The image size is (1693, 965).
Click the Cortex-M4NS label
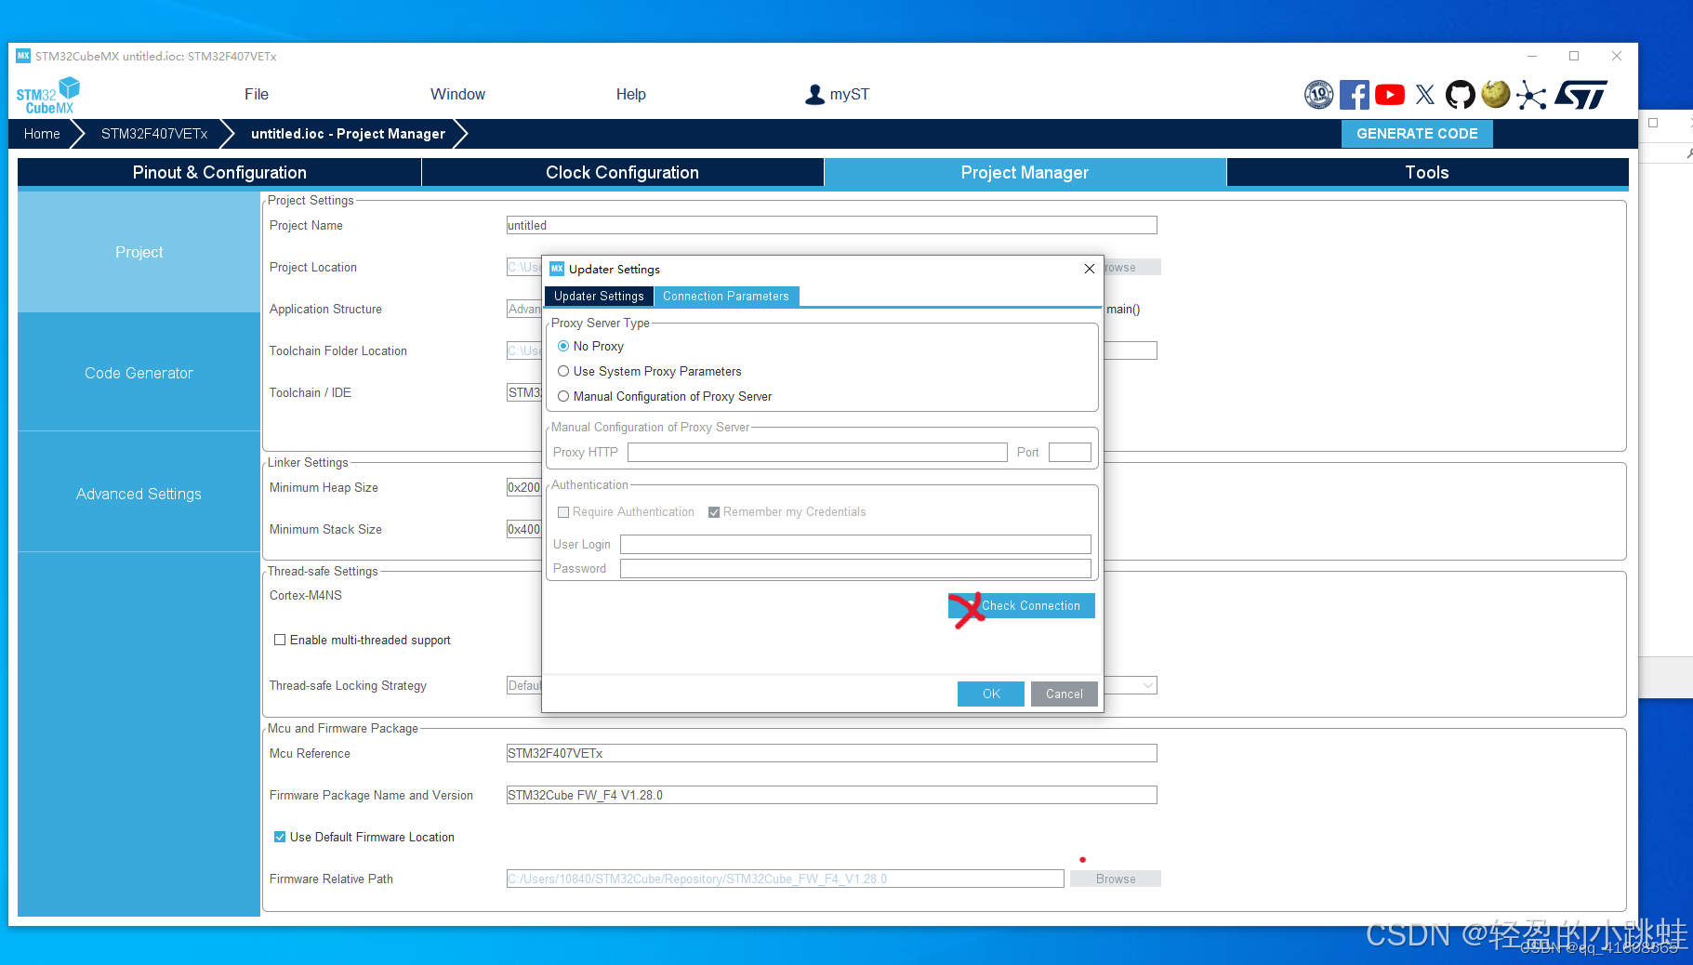(x=306, y=595)
